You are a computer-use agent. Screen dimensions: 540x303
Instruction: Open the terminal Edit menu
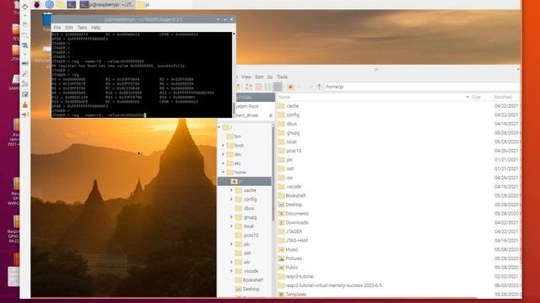69,28
